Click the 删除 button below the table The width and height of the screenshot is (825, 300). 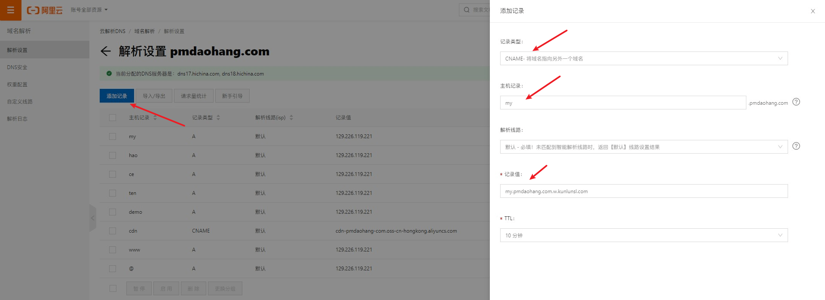click(194, 288)
